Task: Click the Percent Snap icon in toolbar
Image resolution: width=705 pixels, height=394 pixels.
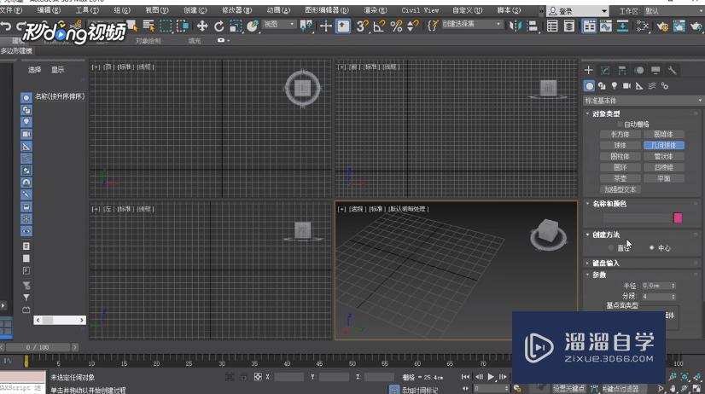Action: coord(396,26)
